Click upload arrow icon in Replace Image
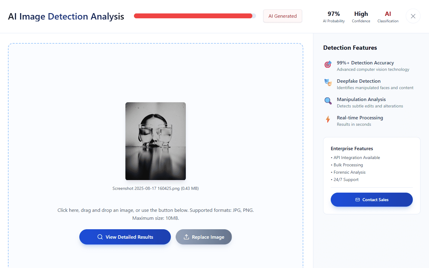The width and height of the screenshot is (429, 268). tap(186, 237)
